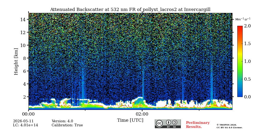Image resolution: width=258 pixels, height=129 pixels.
Task: Click the blue bottom of the colorbar
Action: click(x=240, y=95)
